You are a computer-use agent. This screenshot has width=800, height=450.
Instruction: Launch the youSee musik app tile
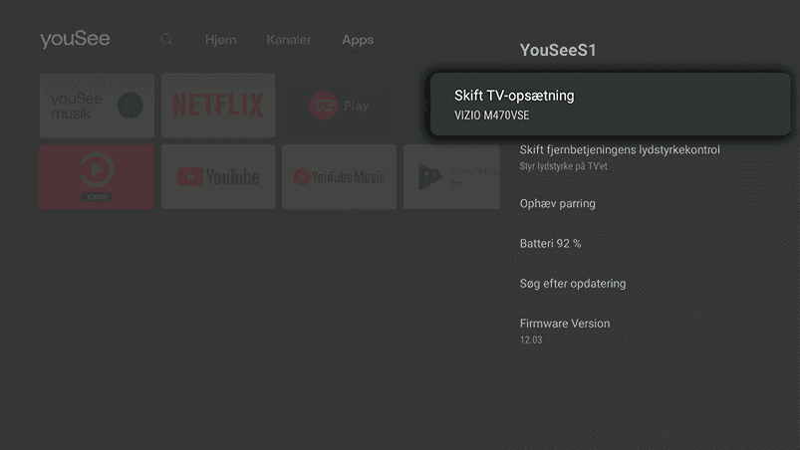pos(97,106)
